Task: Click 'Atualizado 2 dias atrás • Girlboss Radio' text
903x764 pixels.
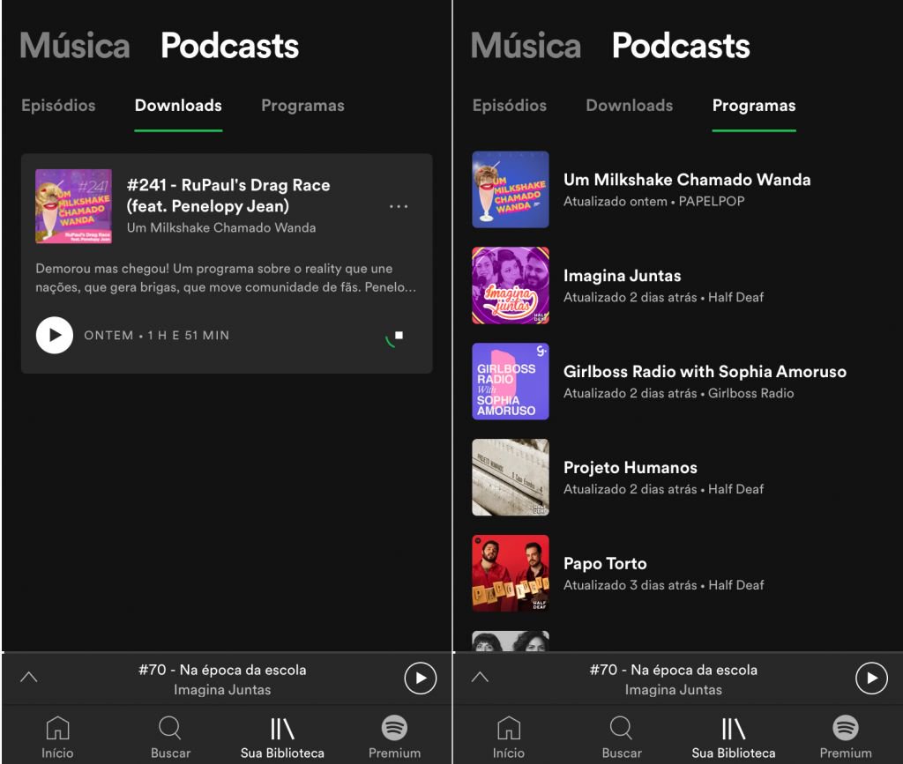Action: tap(678, 394)
